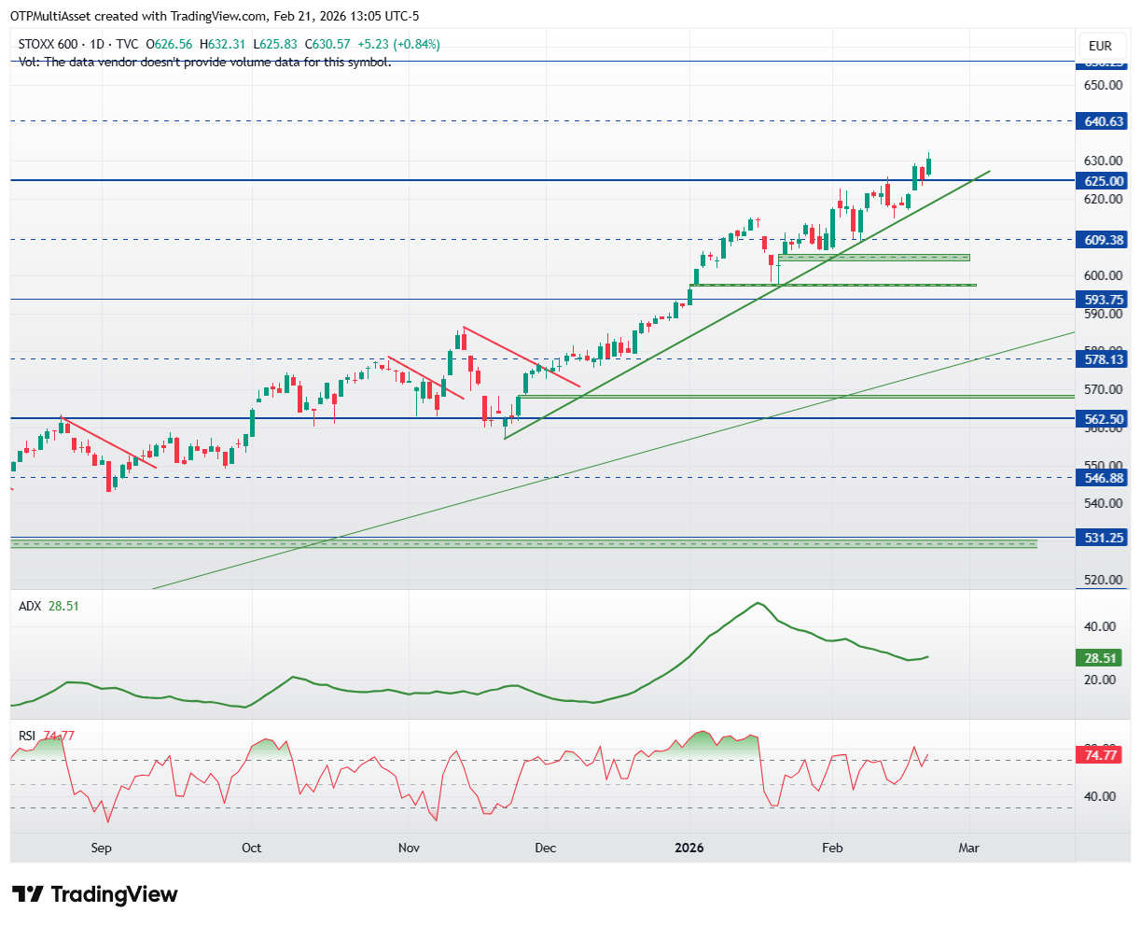Select the red RSI value tag 74.77
The width and height of the screenshot is (1141, 926).
click(x=1100, y=755)
